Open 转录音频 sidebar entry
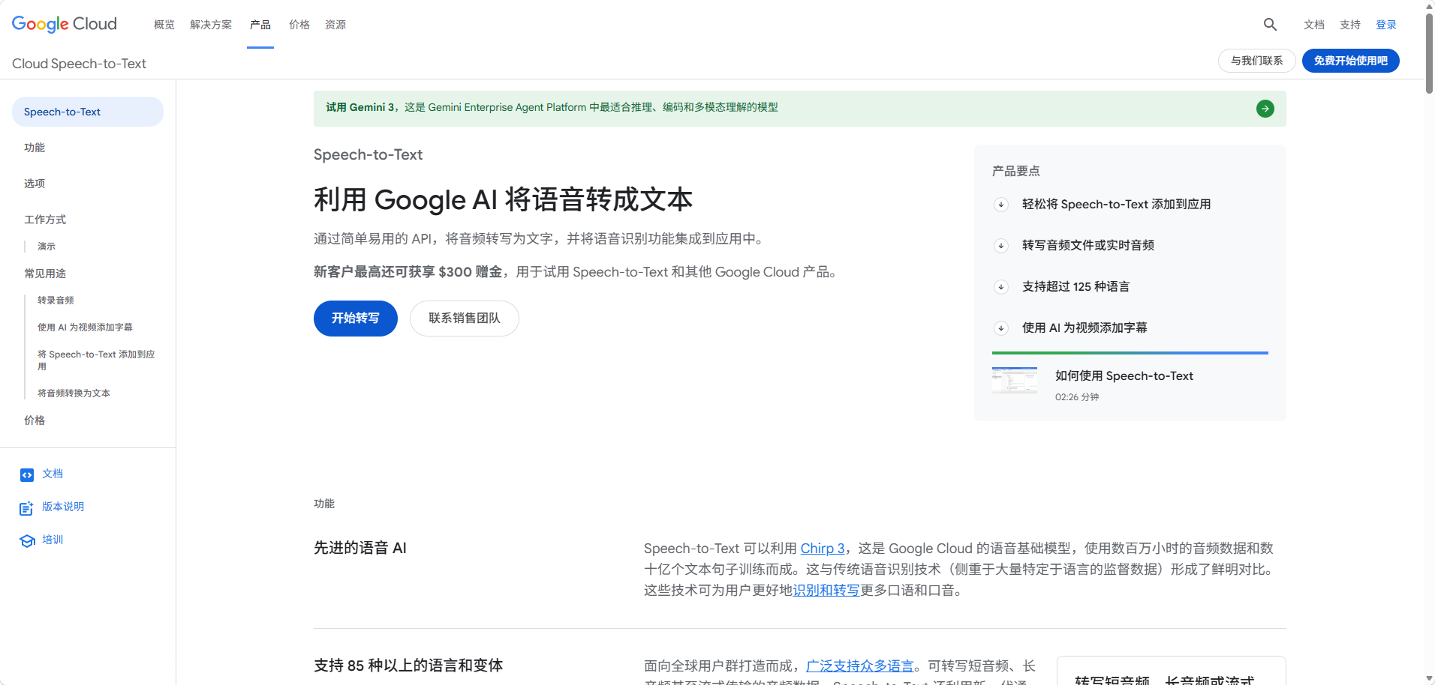This screenshot has height=685, width=1435. coord(56,301)
